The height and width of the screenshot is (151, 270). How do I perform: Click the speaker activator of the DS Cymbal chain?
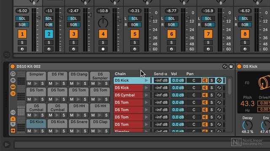[205, 95]
